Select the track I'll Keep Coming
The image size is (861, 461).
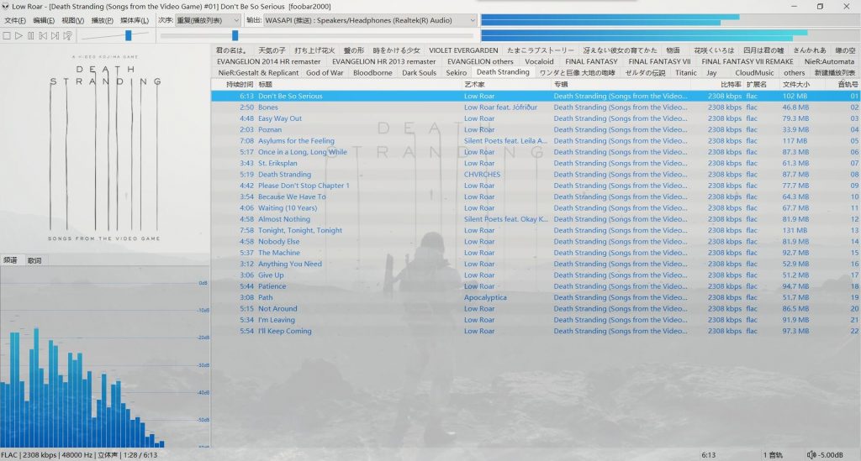tap(536, 331)
